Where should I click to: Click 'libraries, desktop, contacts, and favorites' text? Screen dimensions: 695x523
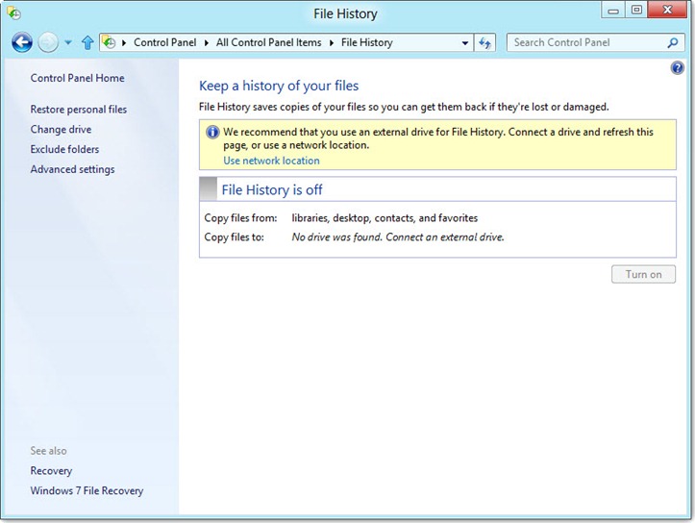pyautogui.click(x=385, y=218)
